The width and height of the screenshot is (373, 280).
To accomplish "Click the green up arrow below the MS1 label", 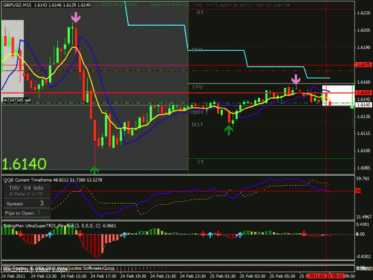I will pos(229,130).
